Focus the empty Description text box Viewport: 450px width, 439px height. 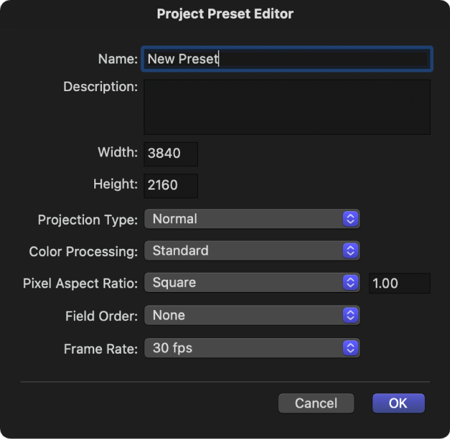tap(287, 107)
